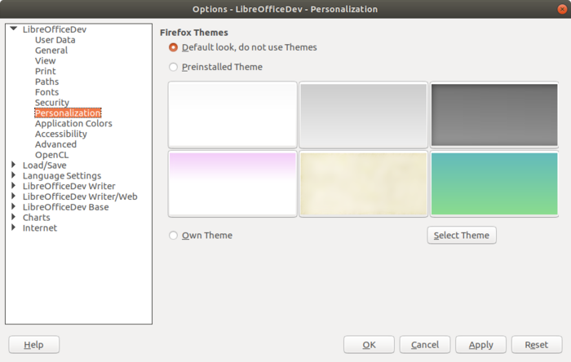Open the Advanced options page
Screen dimensions: 571x362
(55, 144)
